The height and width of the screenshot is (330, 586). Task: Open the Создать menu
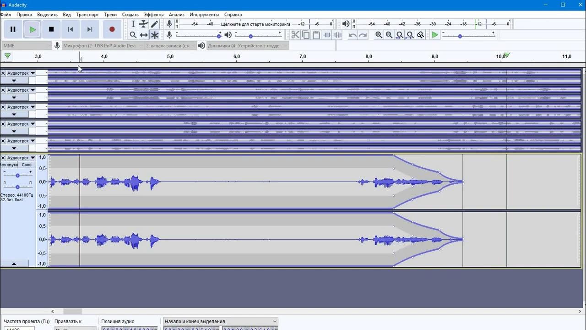tap(130, 15)
